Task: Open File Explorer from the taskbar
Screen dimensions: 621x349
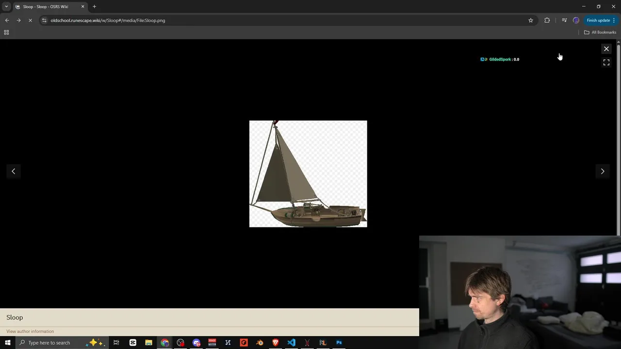Action: 148,343
